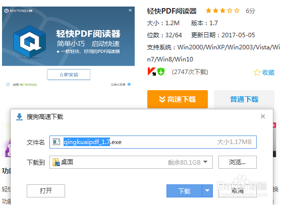Click the 取消 button
The width and height of the screenshot is (283, 205).
tap(237, 191)
